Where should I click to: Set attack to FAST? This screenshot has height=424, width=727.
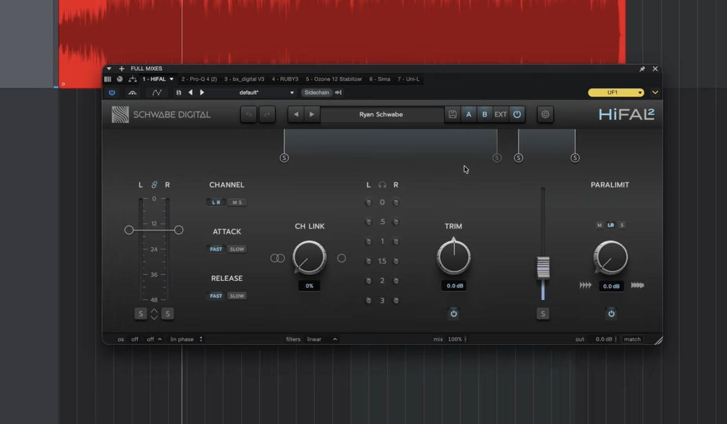coord(216,249)
